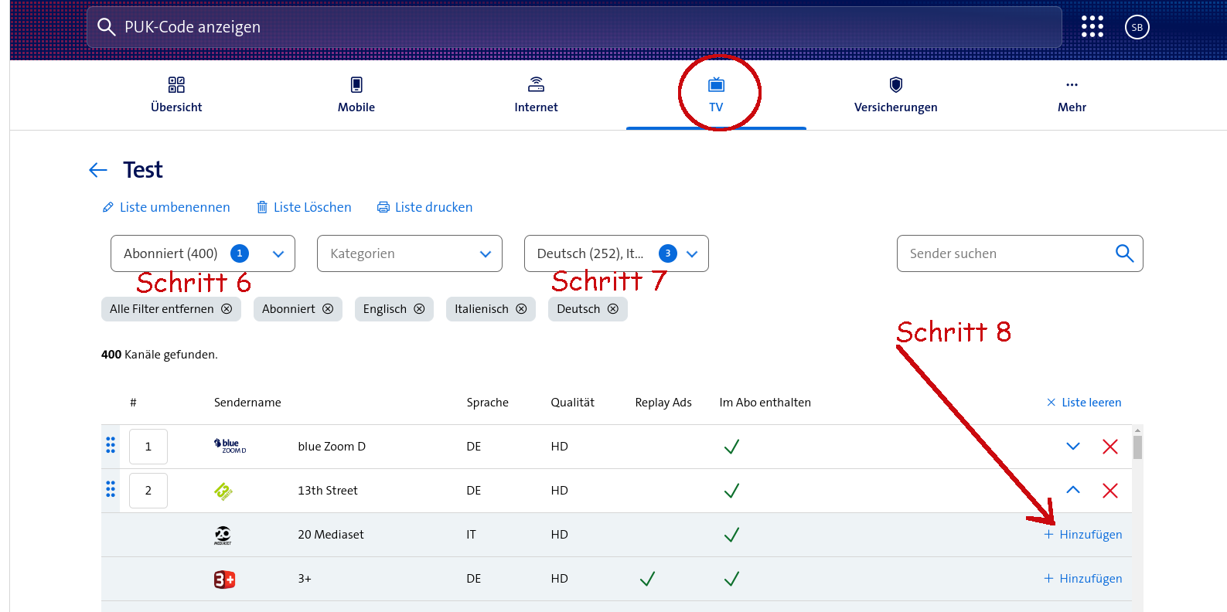Remove the Englisch filter chip

tap(419, 309)
